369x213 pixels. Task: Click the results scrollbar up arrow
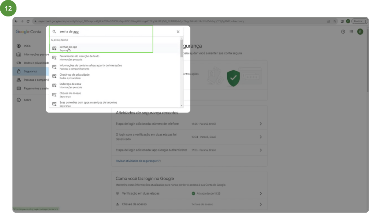[182, 38]
